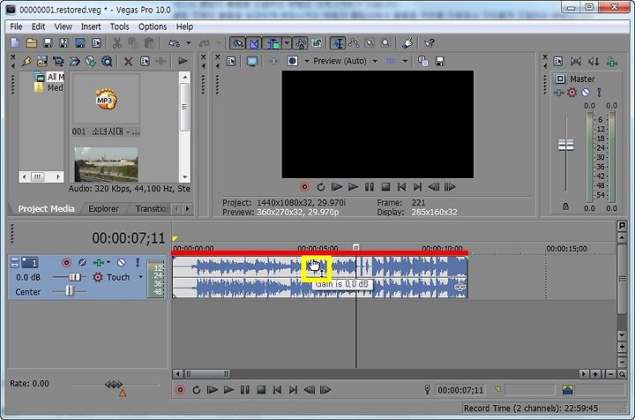Viewport: 635px width, 420px height.
Task: Click the Undo arrow icon
Action: point(174,43)
